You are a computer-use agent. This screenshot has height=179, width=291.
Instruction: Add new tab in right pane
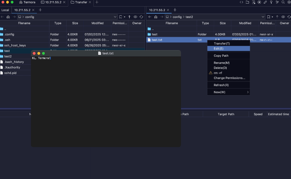tap(175, 10)
